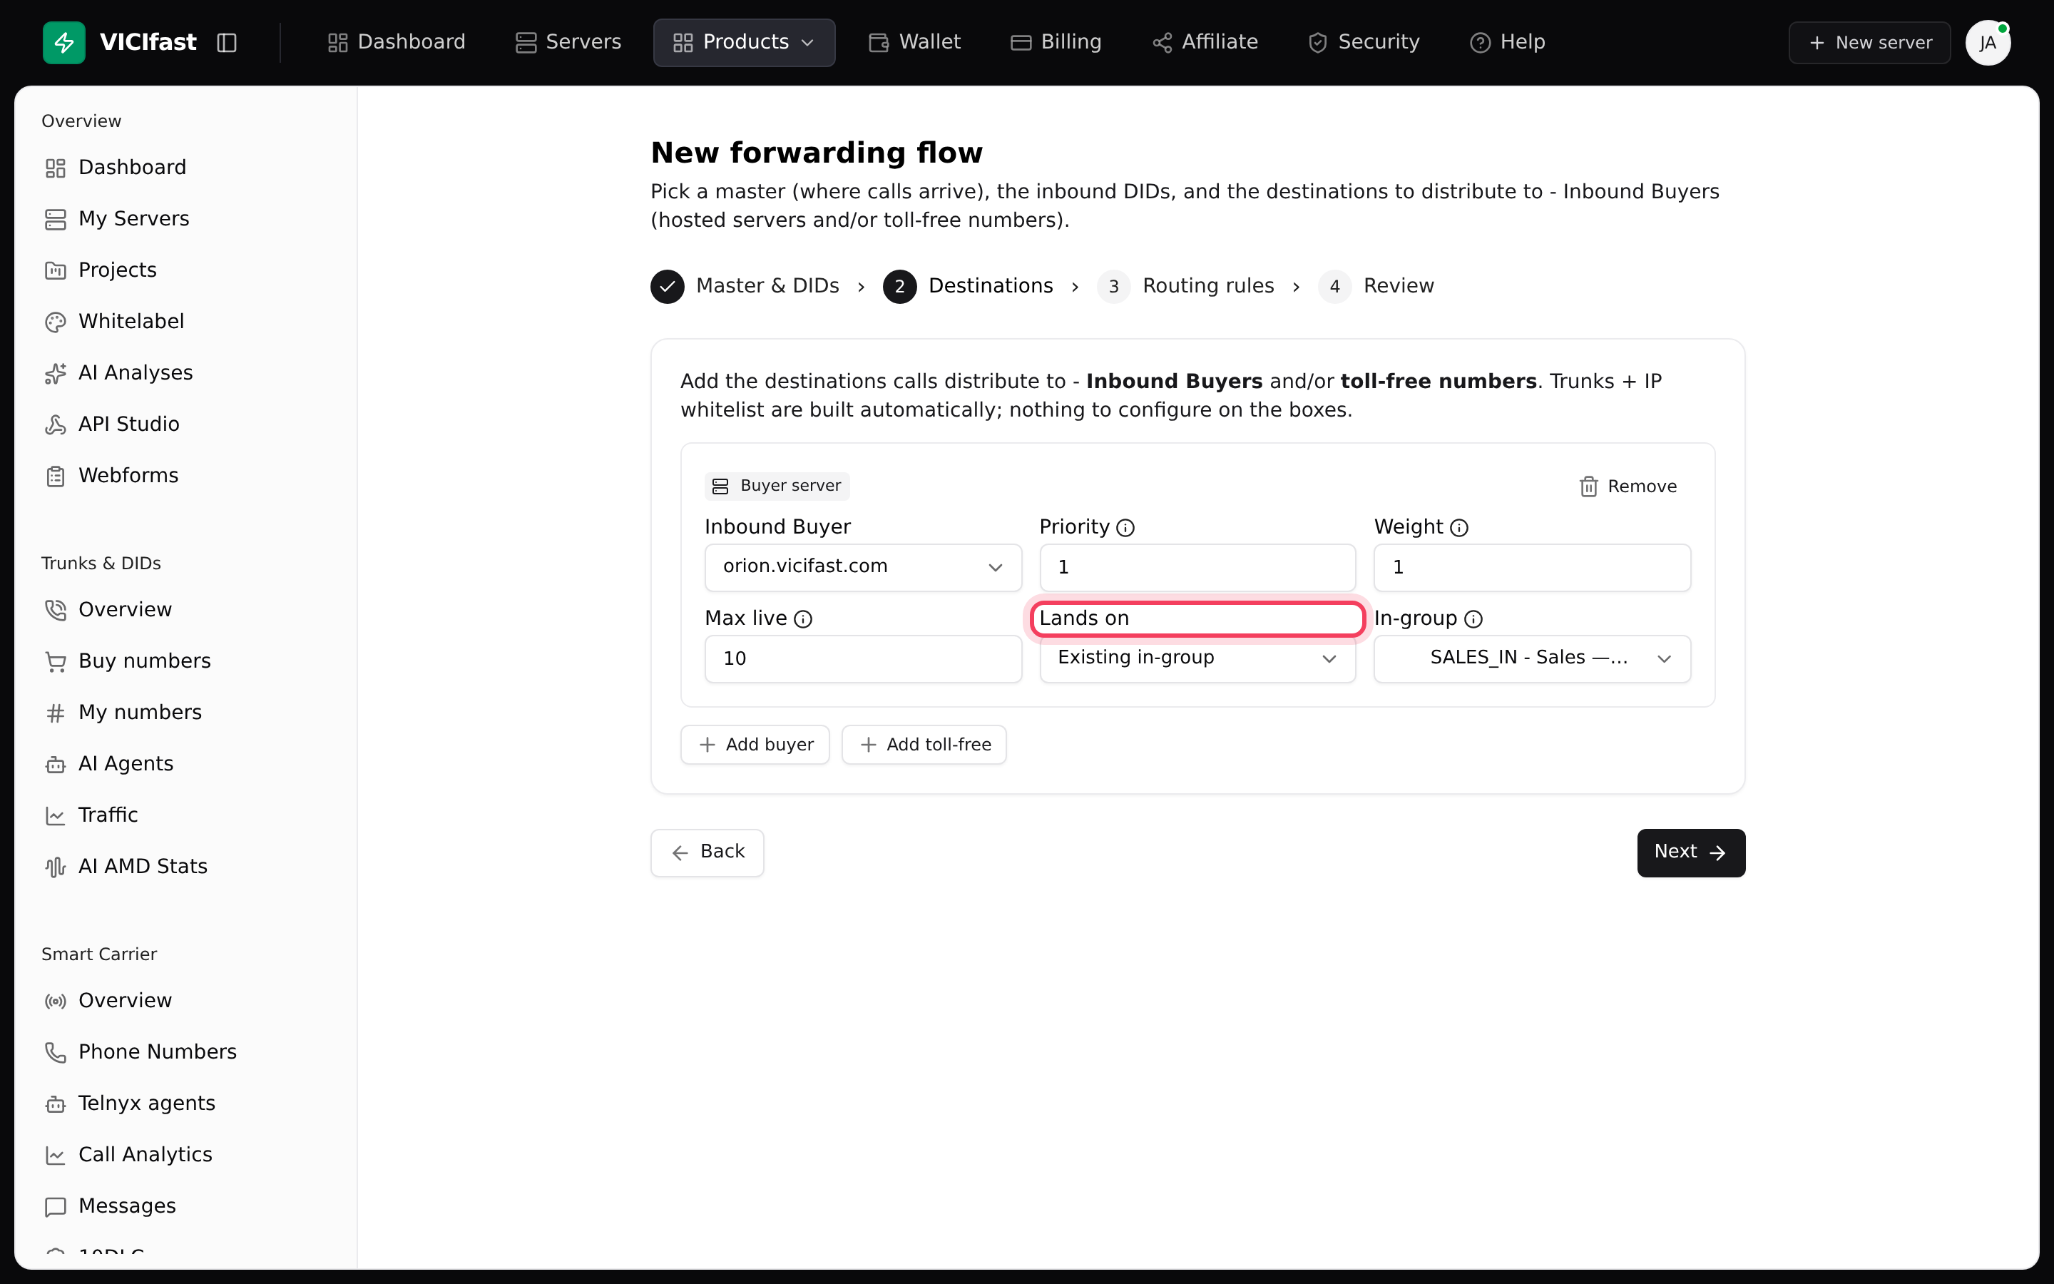Open the JA user avatar

[x=1987, y=43]
